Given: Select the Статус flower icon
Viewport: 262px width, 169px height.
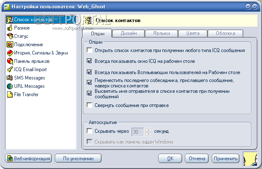Looking at the screenshot, I should tap(10, 36).
